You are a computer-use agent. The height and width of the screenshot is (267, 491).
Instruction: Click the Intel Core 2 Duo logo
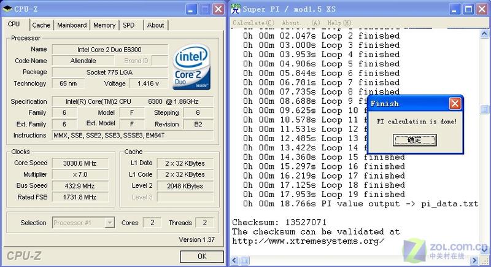point(191,67)
